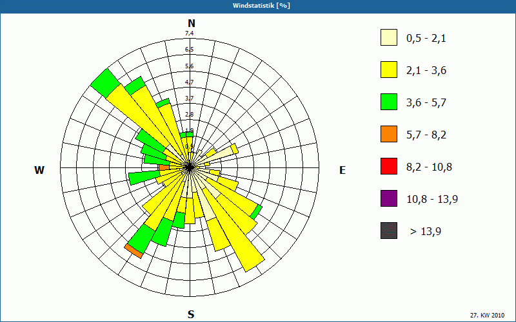Click the legend label "8,2 - 10,8"
The image size is (516, 322).
point(429,167)
